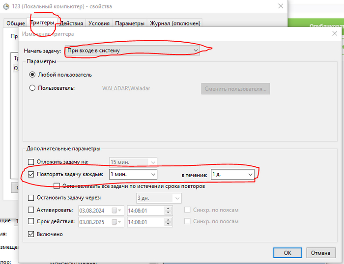344x264 pixels.
Task: Click the Отмена button
Action: [x=321, y=253]
